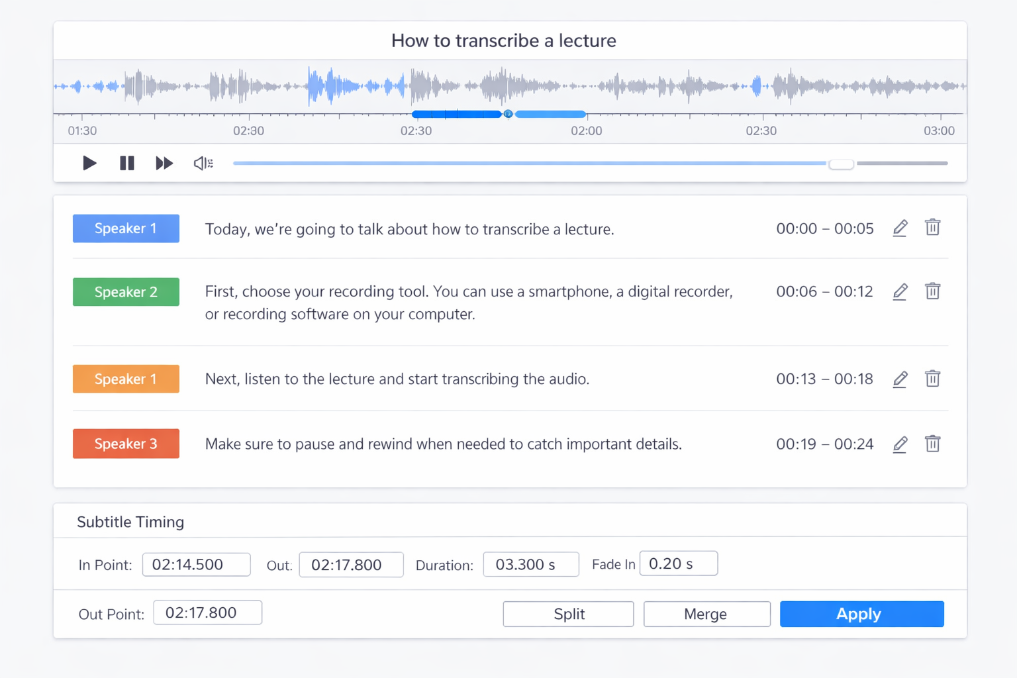Click the Fade In value field
The image size is (1017, 678).
678,563
